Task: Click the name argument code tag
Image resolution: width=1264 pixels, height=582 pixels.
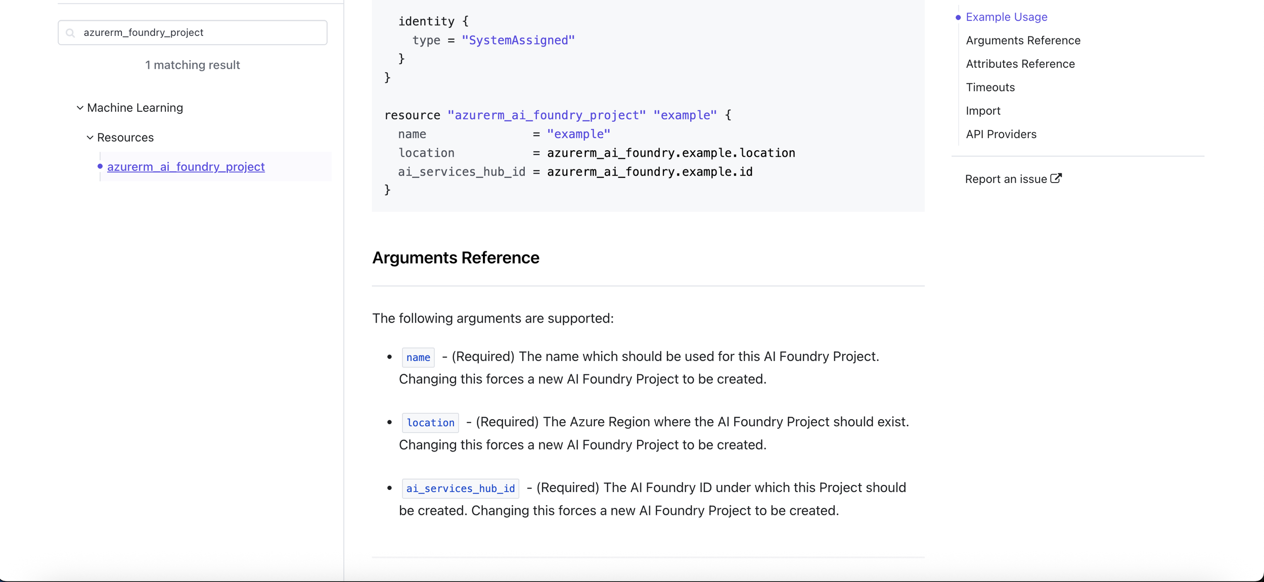Action: [x=418, y=357]
